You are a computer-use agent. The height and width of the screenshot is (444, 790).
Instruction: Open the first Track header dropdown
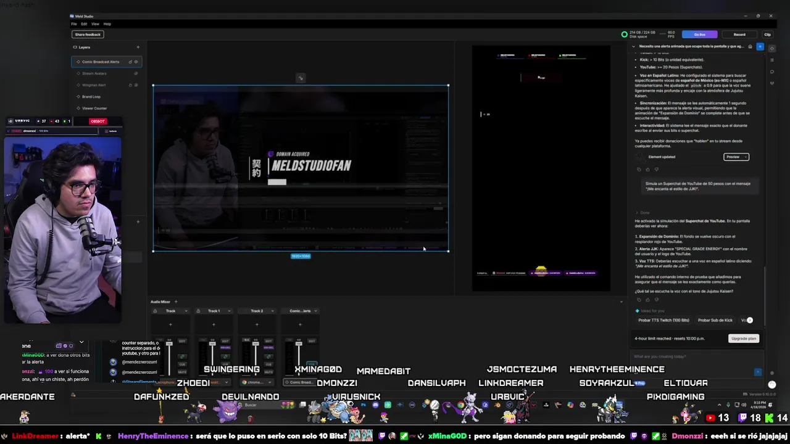[186, 311]
